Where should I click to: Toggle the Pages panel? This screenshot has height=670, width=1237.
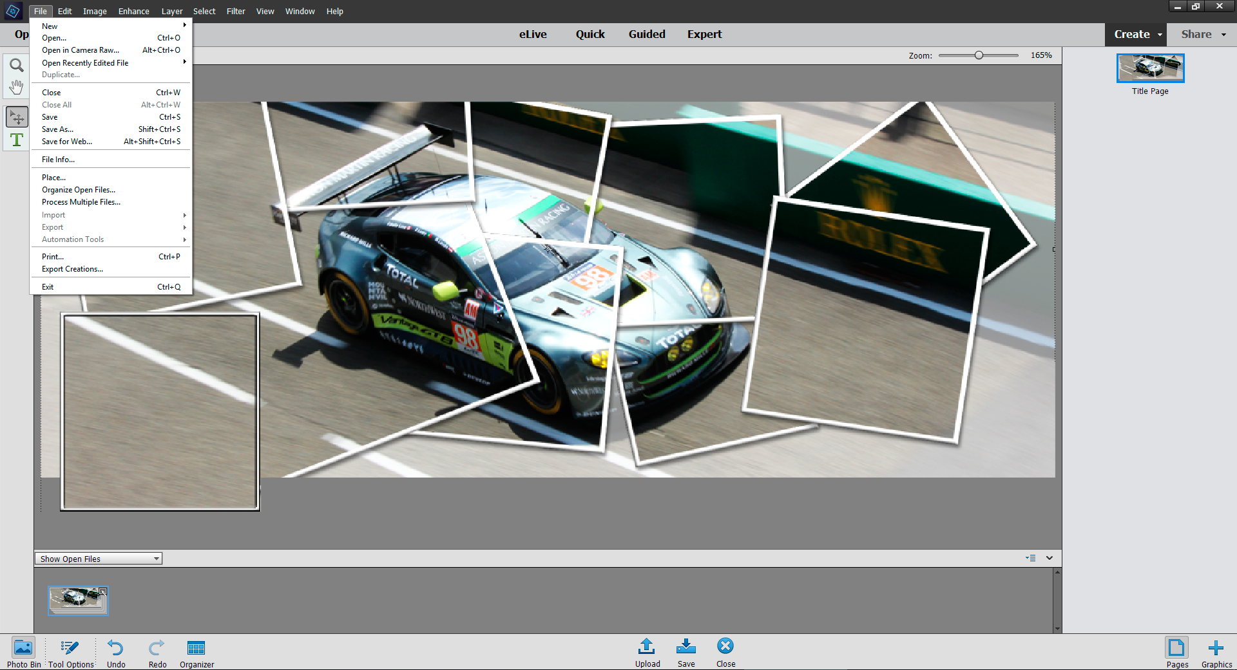pos(1176,647)
